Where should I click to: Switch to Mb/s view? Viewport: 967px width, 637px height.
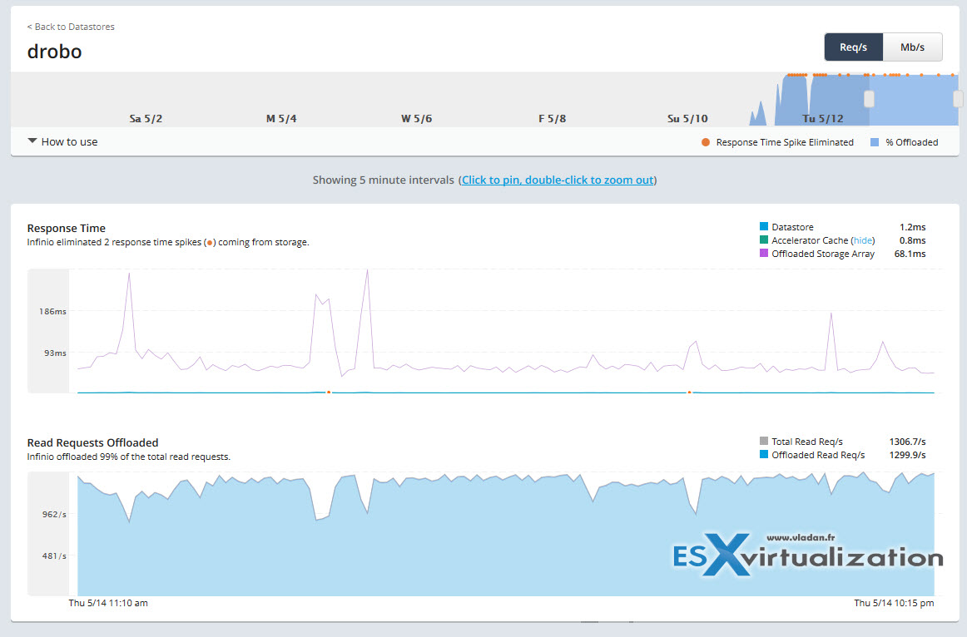[912, 47]
